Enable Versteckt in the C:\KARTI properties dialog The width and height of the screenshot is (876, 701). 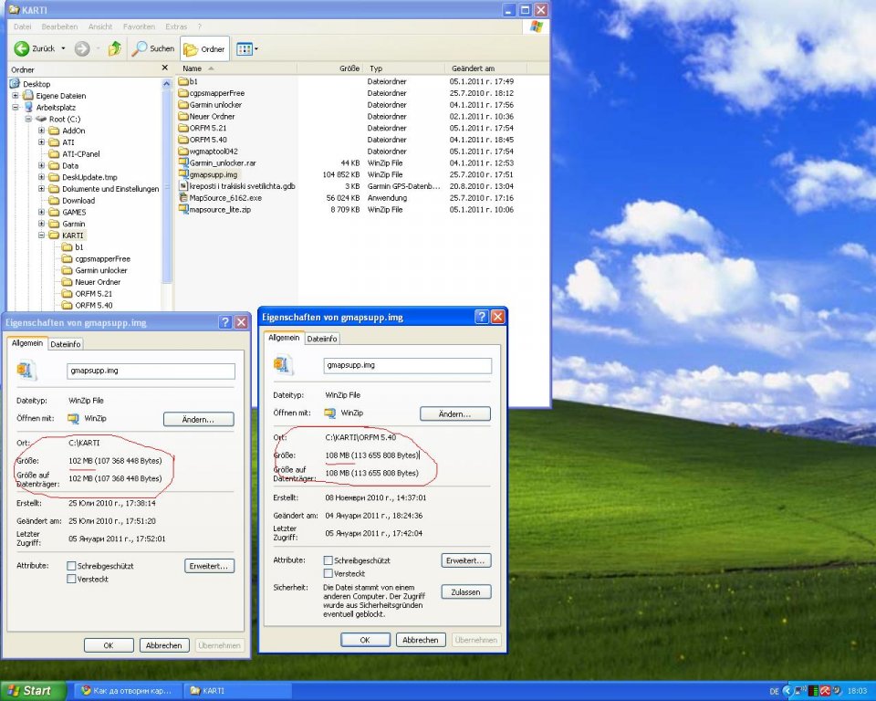pos(71,579)
